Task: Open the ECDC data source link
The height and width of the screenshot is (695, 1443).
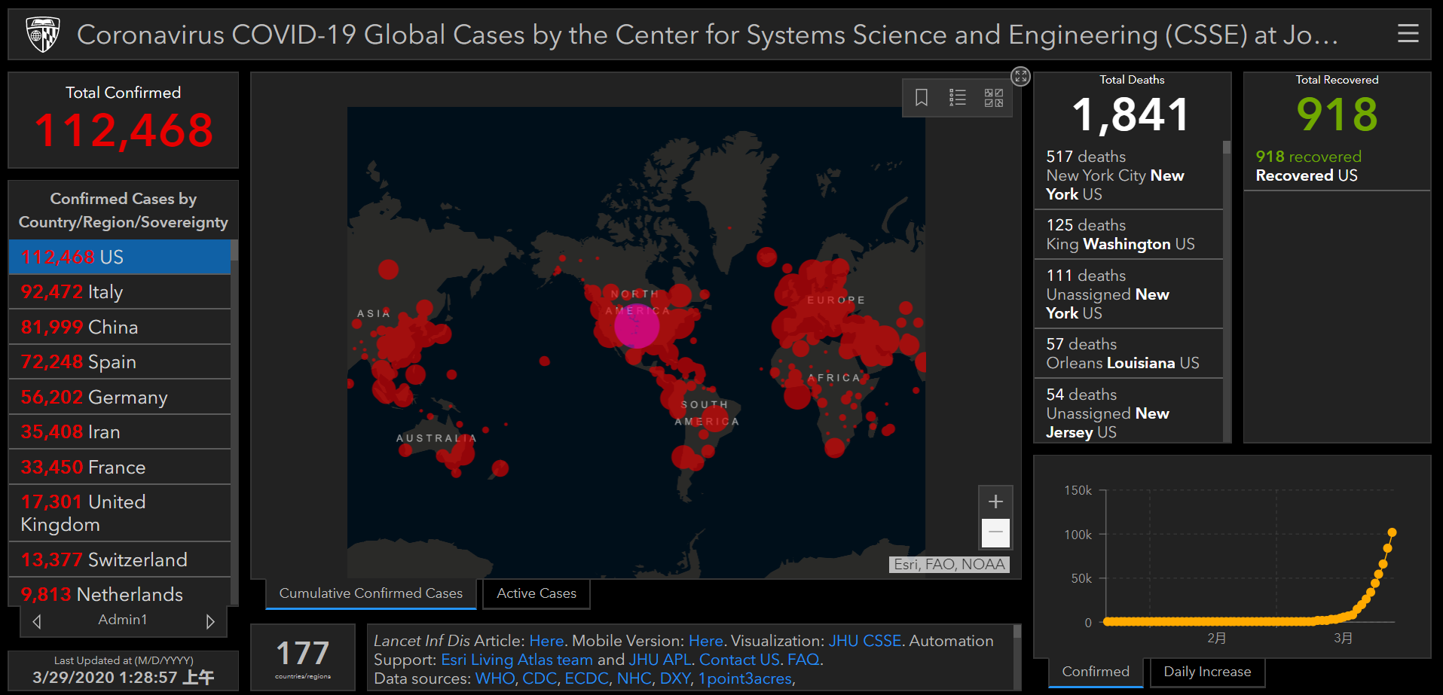Action: pyautogui.click(x=587, y=678)
